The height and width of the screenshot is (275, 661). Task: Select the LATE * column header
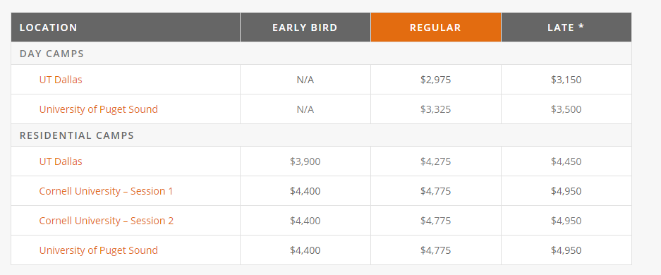click(566, 28)
